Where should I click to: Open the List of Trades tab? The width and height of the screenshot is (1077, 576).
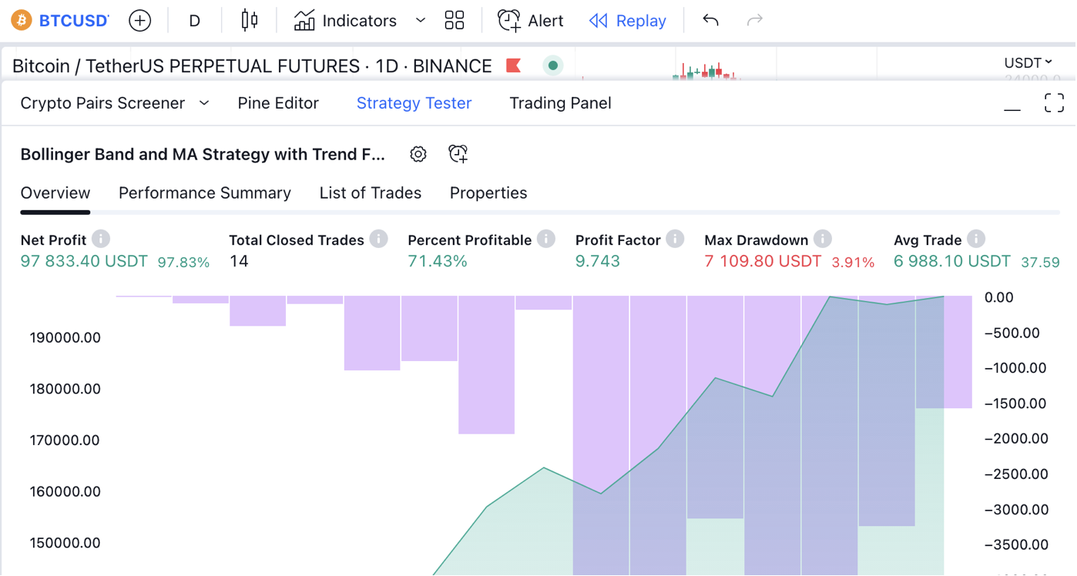pyautogui.click(x=370, y=193)
